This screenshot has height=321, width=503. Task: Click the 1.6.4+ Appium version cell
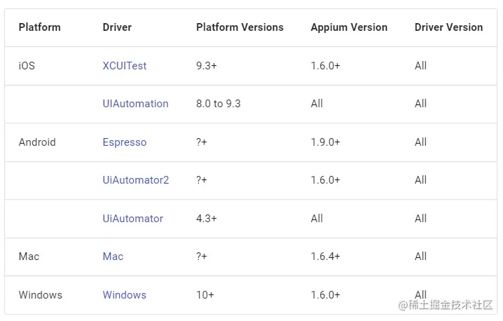pos(325,257)
